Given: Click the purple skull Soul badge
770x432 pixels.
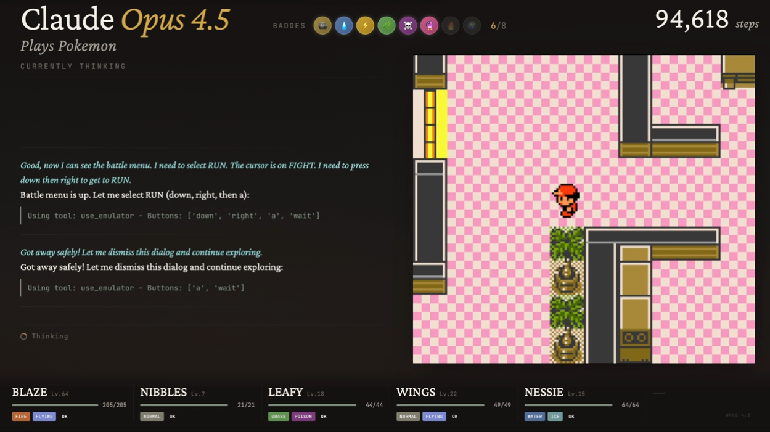Looking at the screenshot, I should click(x=408, y=25).
